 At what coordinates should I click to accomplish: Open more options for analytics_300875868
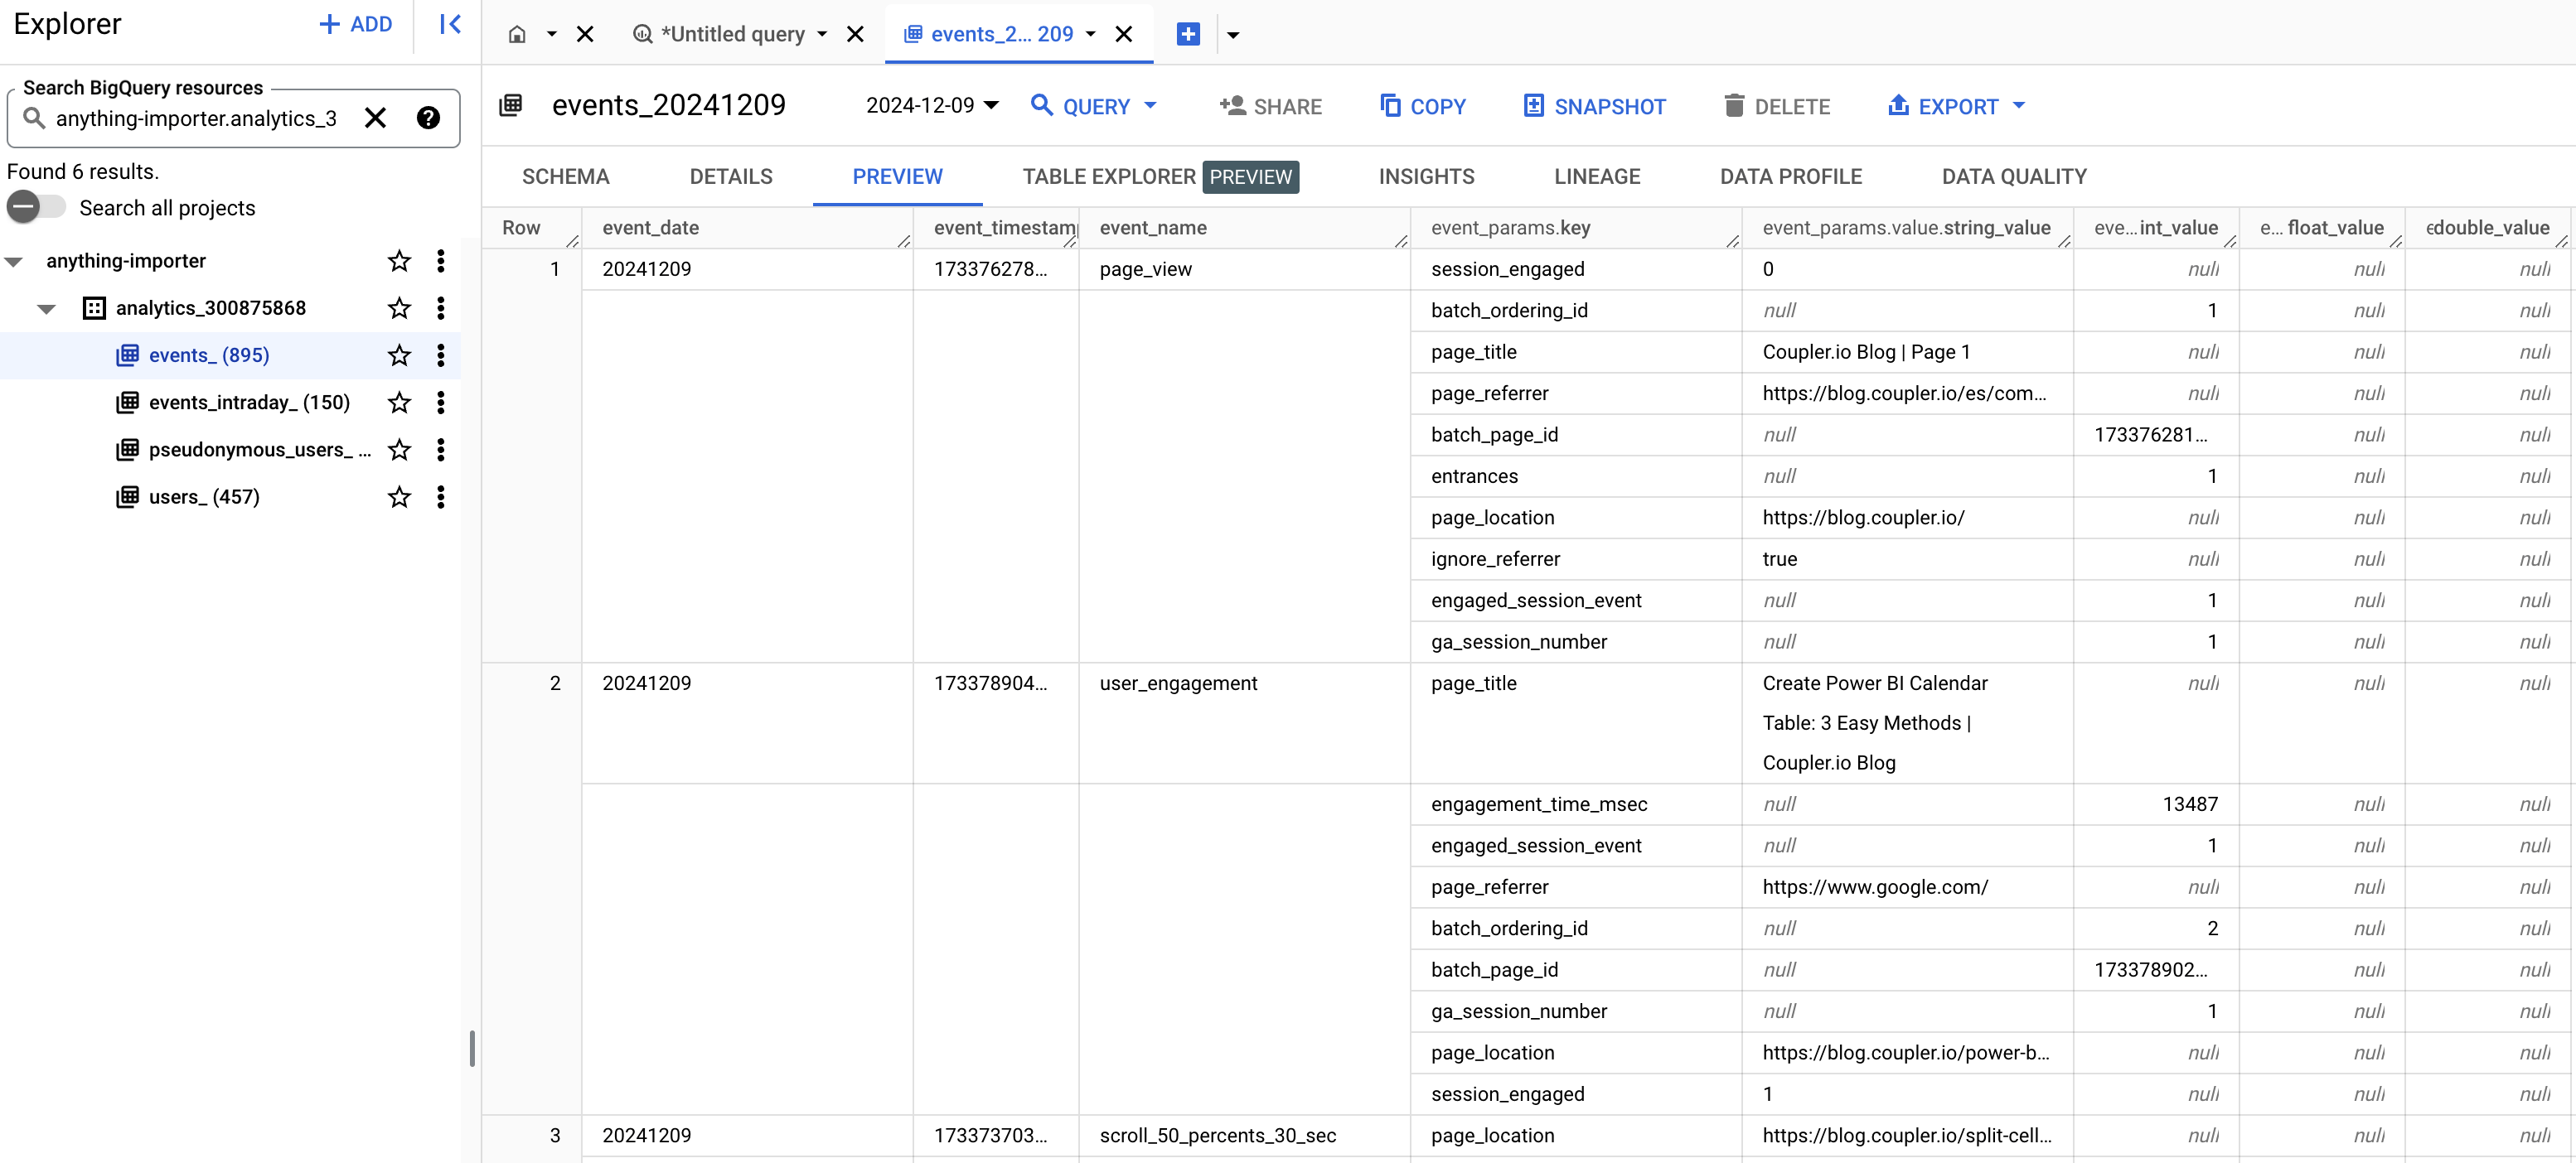441,309
